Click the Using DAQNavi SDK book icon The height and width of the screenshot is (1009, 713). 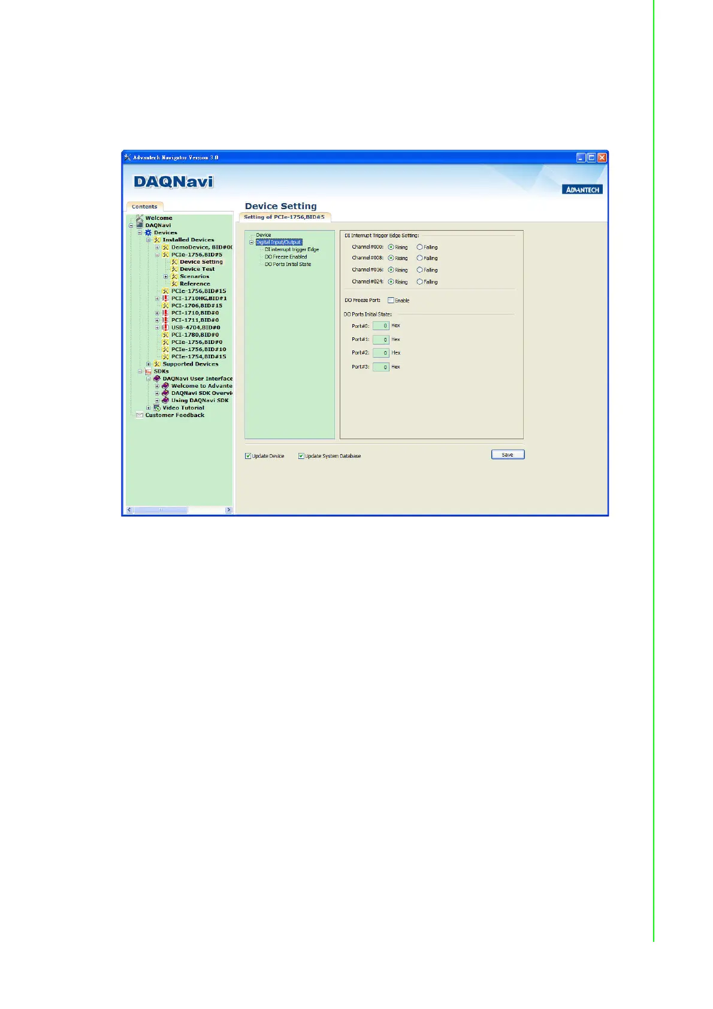(x=165, y=400)
